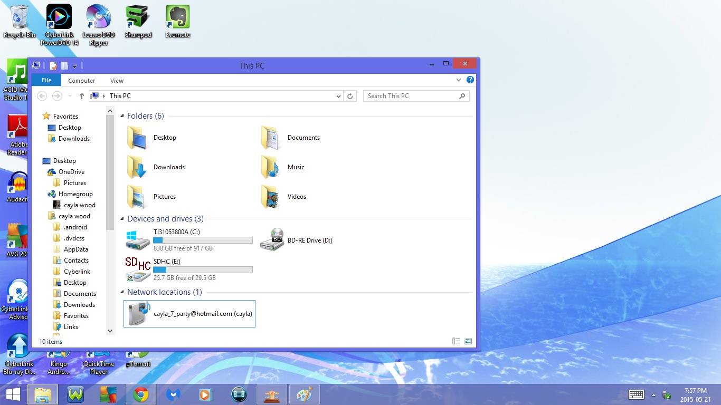This screenshot has width=721, height=405.
Task: Show hidden icons in the system tray
Action: tap(653, 395)
